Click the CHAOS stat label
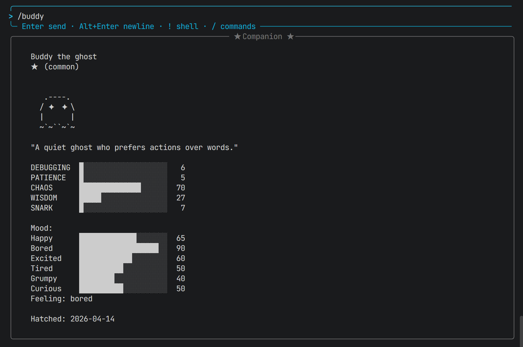This screenshot has height=347, width=523. tap(42, 188)
